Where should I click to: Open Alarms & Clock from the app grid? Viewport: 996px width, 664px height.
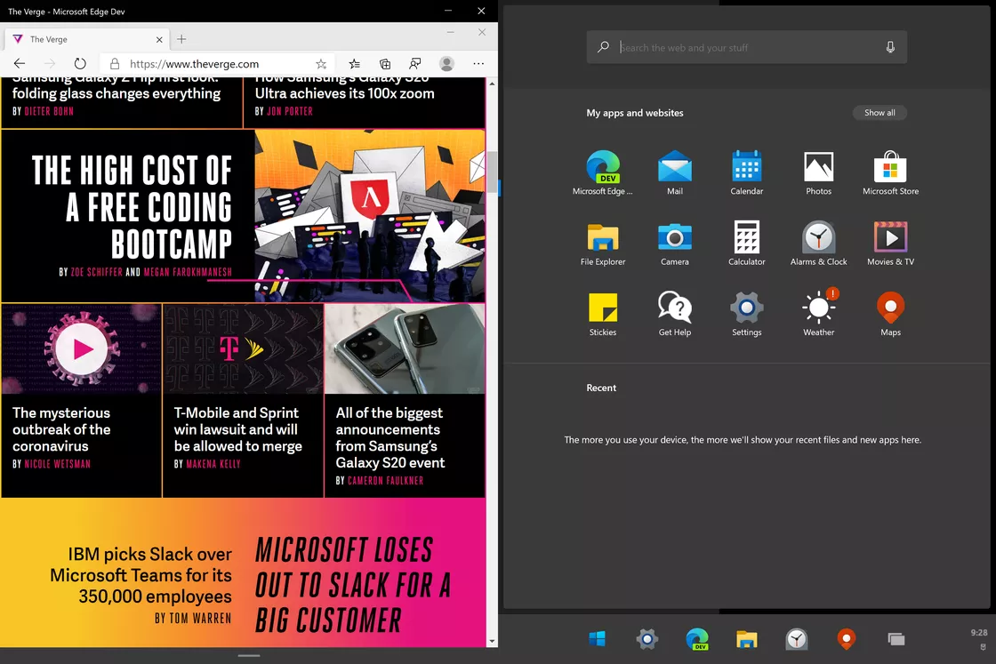click(818, 244)
